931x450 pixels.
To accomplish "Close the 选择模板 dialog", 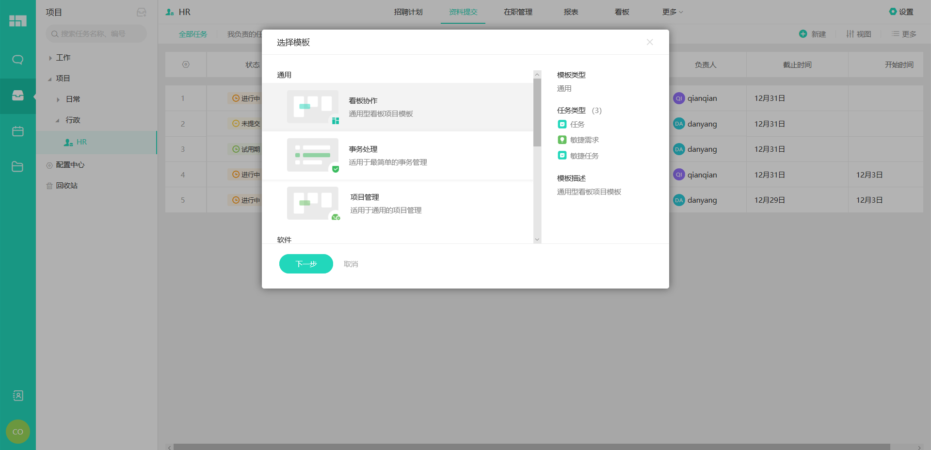I will 650,42.
